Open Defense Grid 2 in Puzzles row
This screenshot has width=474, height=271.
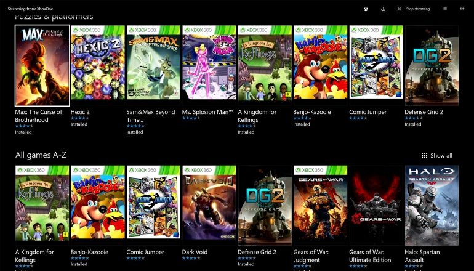432,65
